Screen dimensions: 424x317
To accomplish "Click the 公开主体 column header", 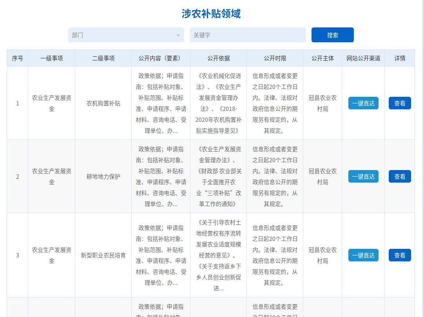I will (x=323, y=58).
